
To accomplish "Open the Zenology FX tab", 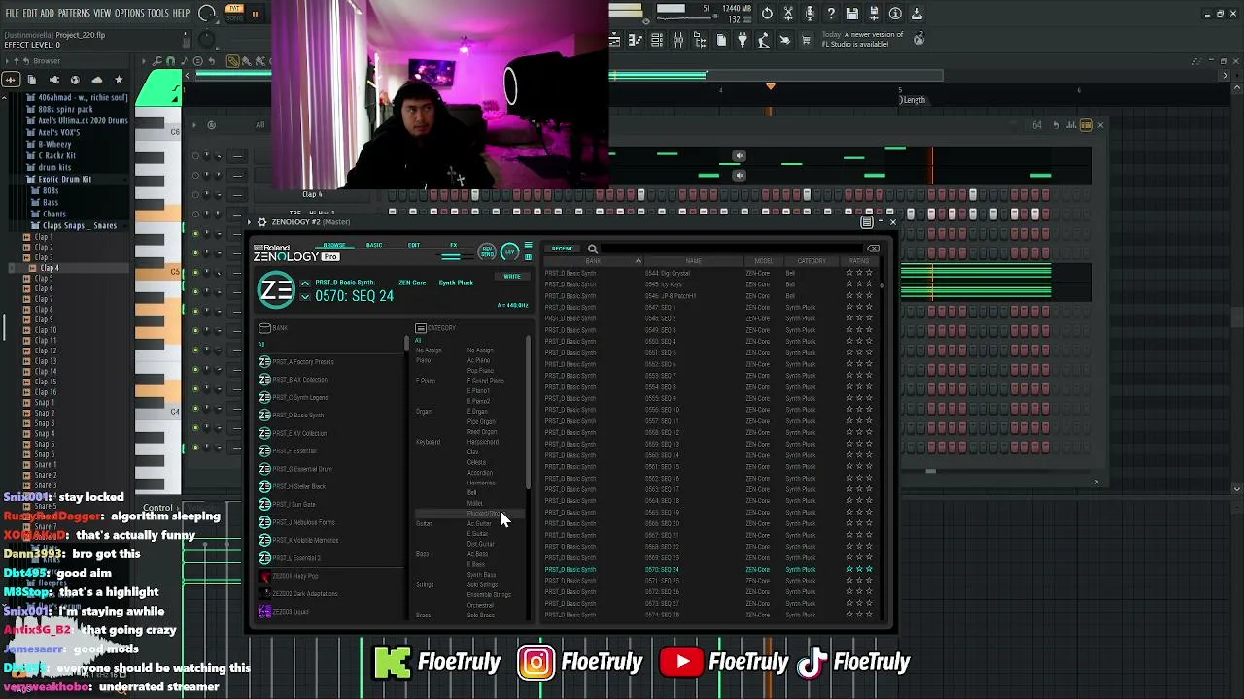I will click(x=453, y=245).
